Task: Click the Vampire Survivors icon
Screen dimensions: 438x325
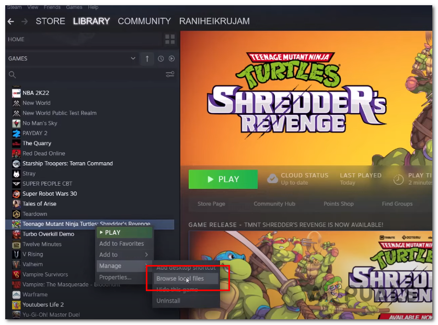Action: coord(16,274)
